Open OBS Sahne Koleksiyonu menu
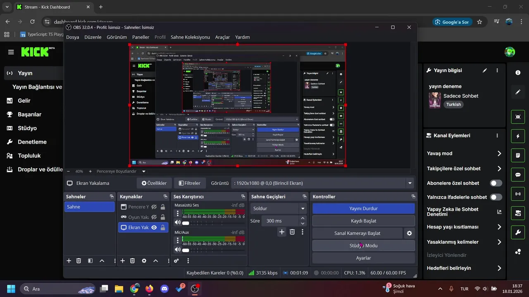The image size is (529, 297). pyautogui.click(x=190, y=37)
